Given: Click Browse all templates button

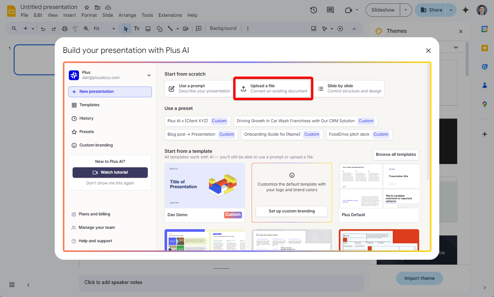Looking at the screenshot, I should [x=396, y=155].
